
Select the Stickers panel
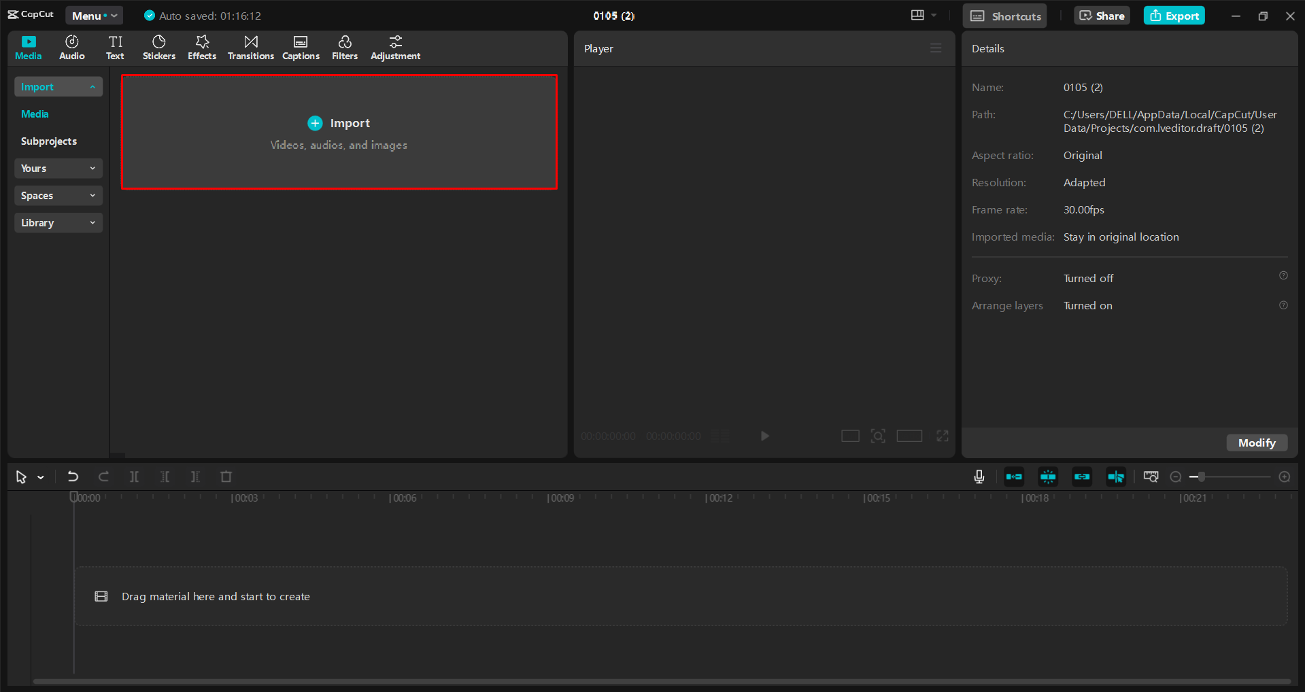point(158,48)
